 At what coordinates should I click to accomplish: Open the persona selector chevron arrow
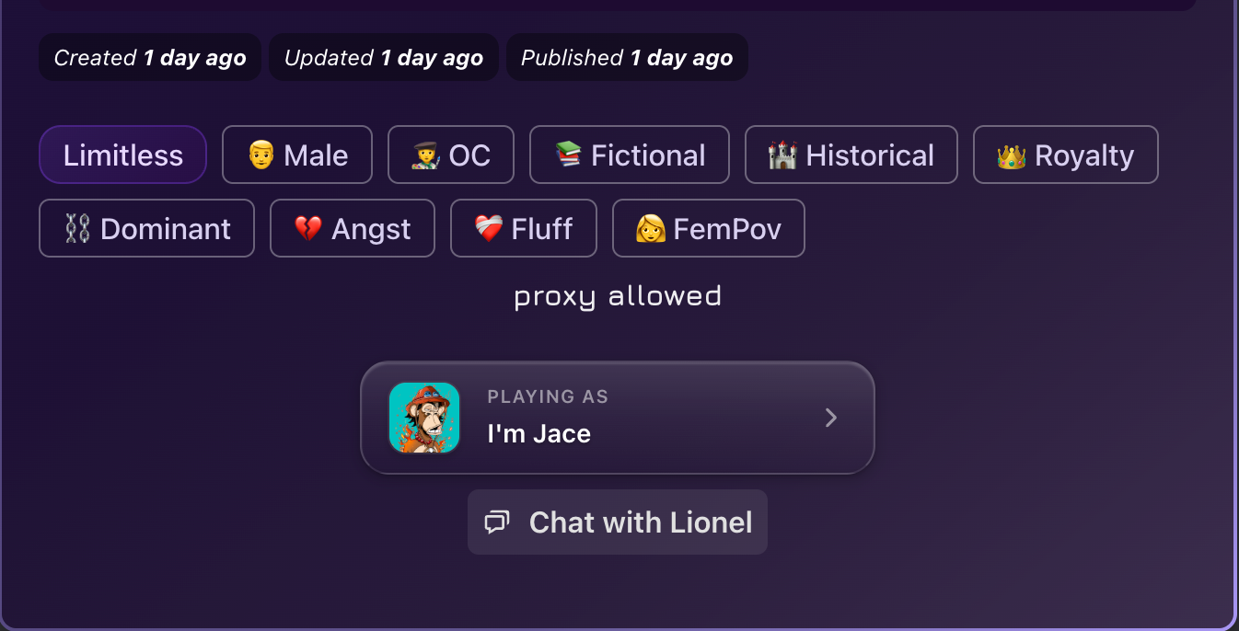click(x=830, y=419)
